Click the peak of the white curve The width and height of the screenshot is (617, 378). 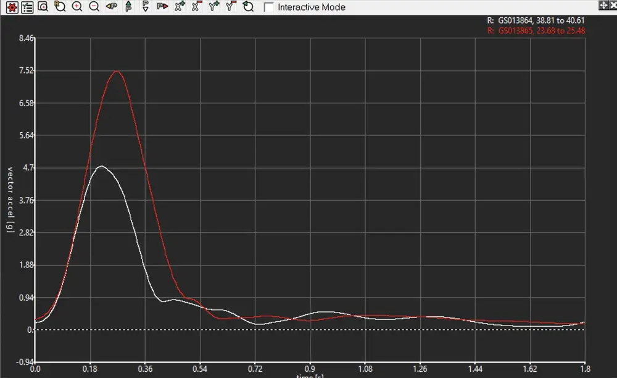coord(102,166)
